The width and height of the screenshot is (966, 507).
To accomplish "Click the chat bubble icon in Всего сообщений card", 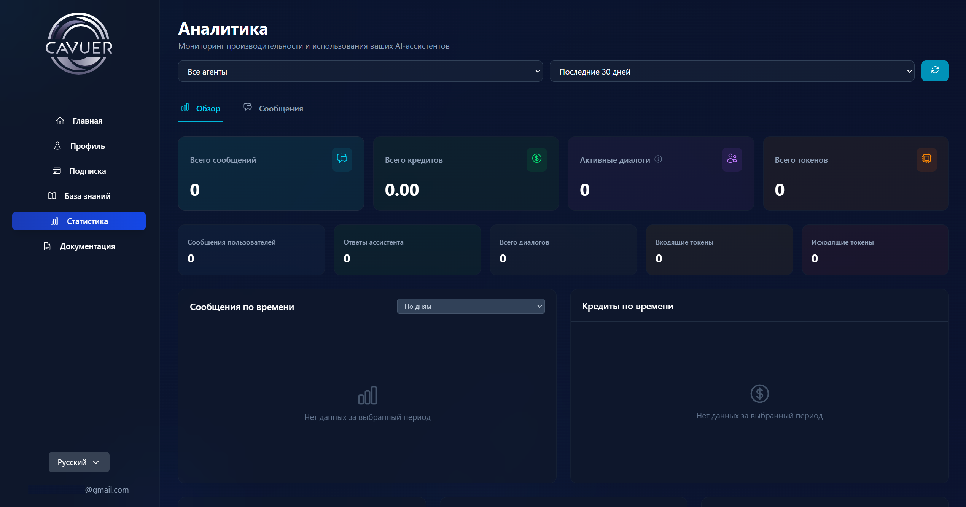I will pyautogui.click(x=342, y=159).
